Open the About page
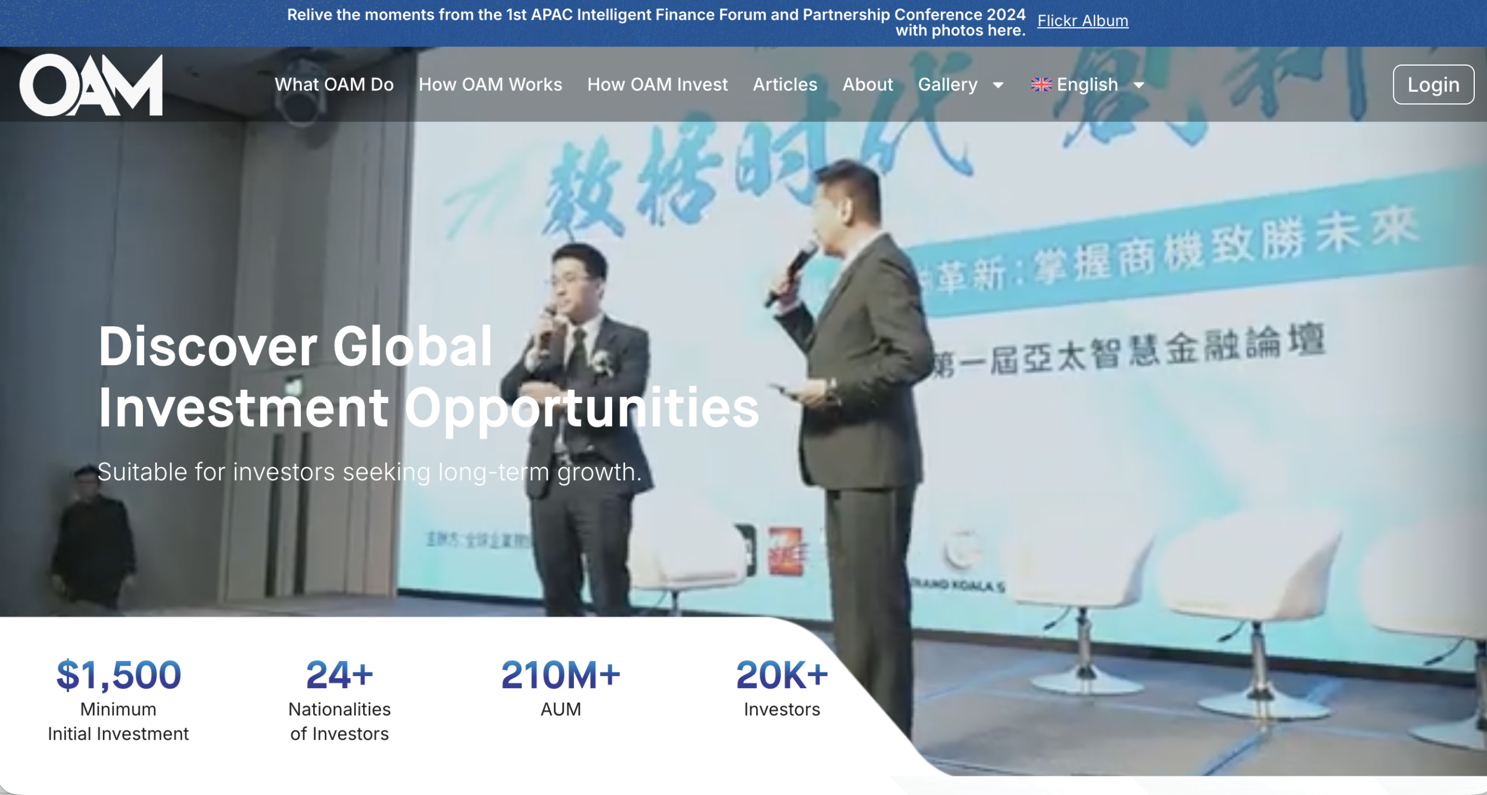 pos(867,84)
